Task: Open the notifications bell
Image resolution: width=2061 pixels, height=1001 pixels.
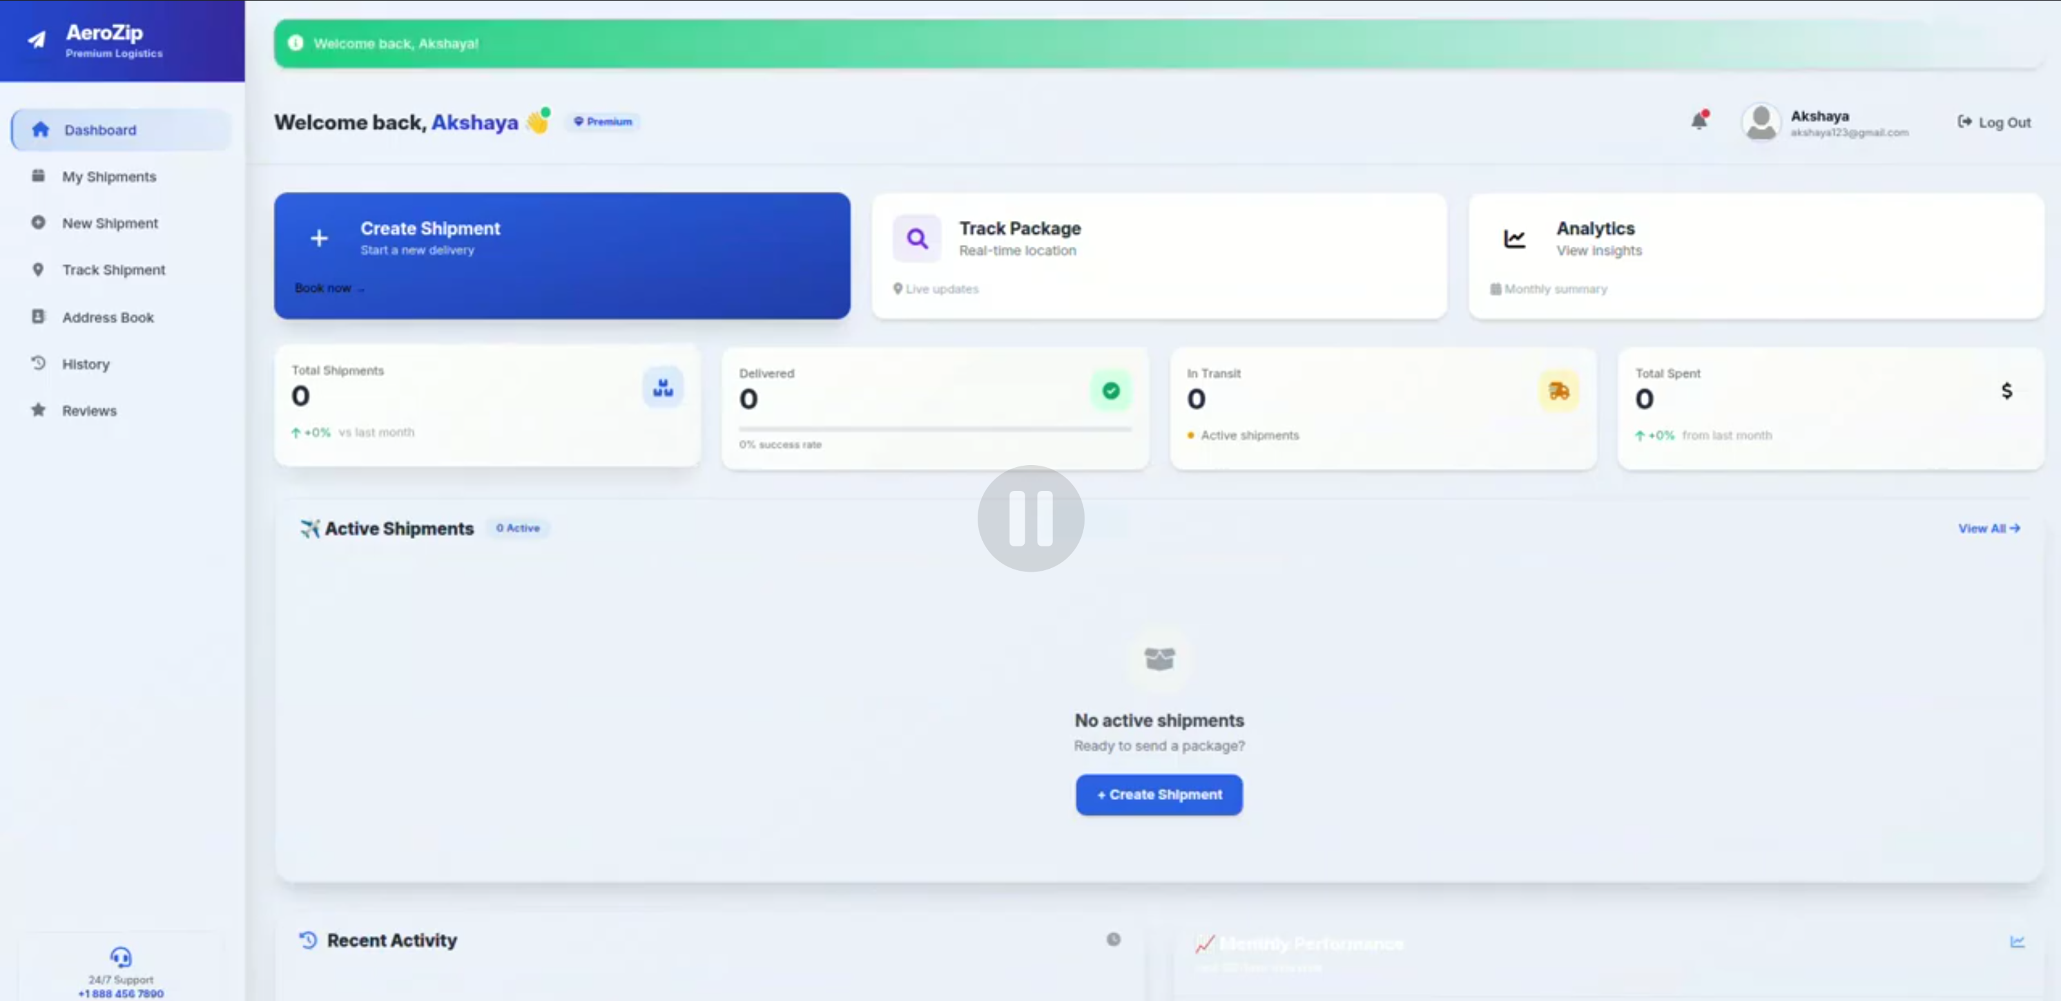Action: pyautogui.click(x=1699, y=120)
